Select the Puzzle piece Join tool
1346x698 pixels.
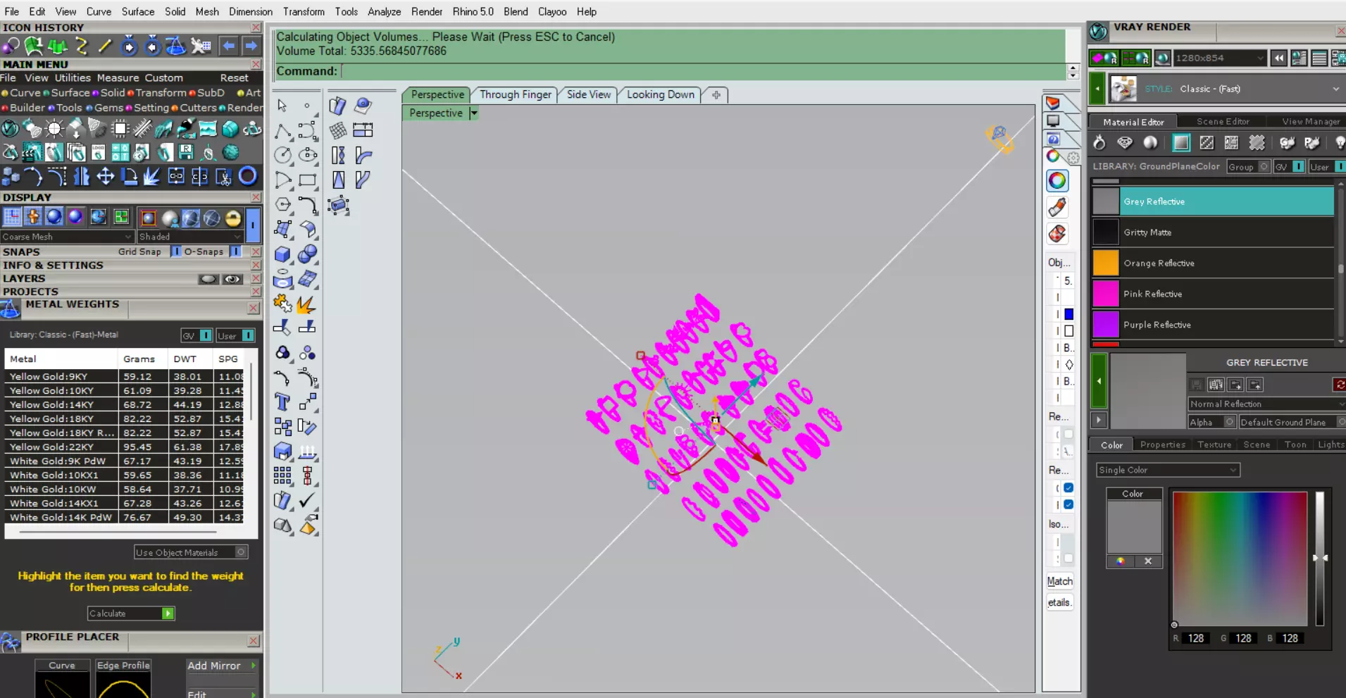[x=282, y=304]
